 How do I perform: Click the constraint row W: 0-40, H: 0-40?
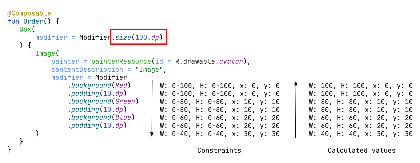[220, 134]
